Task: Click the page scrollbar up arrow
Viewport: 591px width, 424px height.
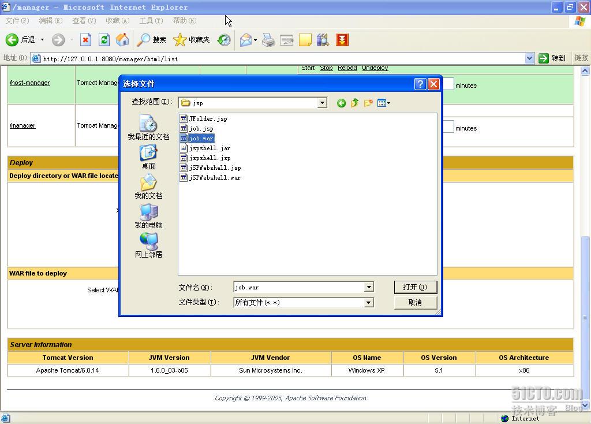Action: [x=585, y=71]
